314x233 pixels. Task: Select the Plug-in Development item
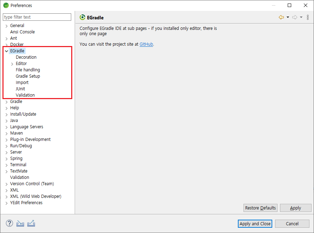click(30, 140)
